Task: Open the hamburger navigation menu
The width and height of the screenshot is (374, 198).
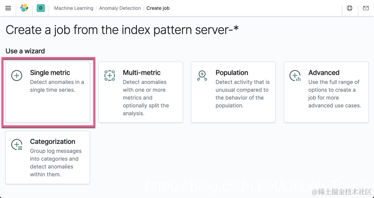Action: (8, 8)
